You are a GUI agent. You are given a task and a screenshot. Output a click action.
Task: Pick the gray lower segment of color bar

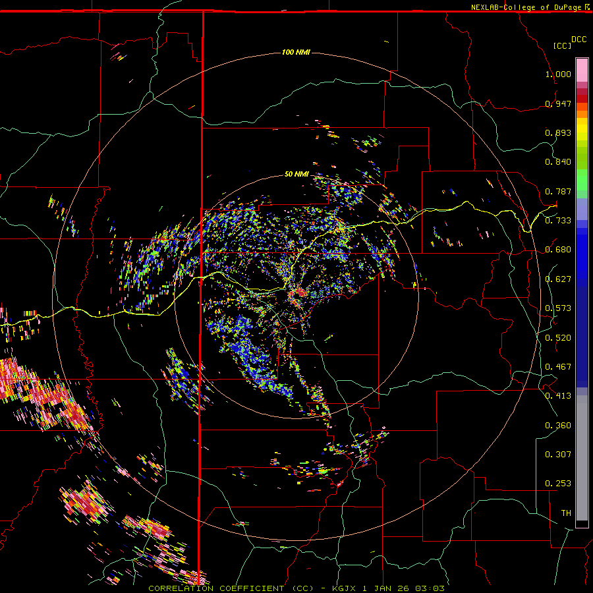(x=582, y=458)
